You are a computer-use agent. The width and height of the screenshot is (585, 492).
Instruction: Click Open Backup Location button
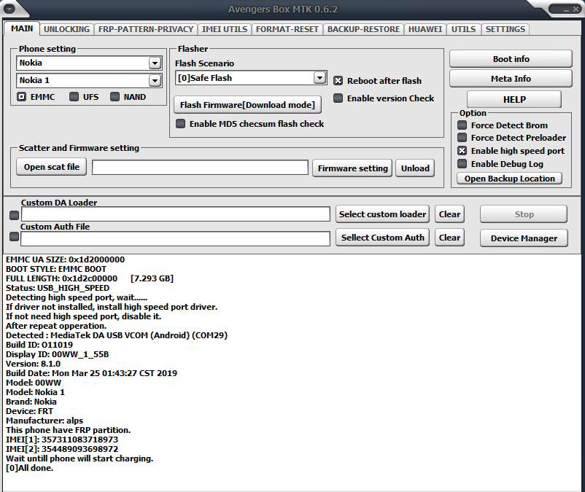[x=510, y=179]
